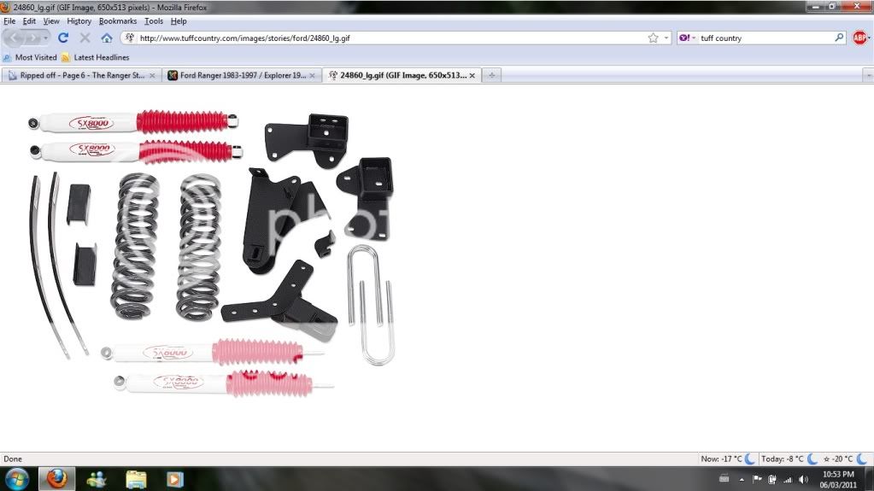The image size is (874, 491).
Task: Open Windows Media Player from taskbar
Action: (174, 479)
